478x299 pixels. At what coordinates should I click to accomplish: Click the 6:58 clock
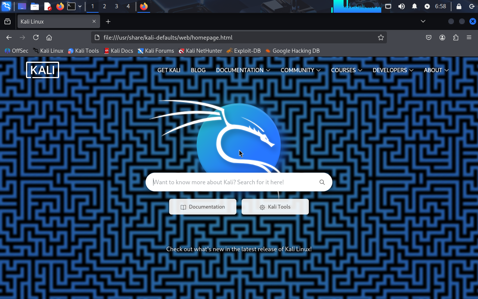point(441,6)
